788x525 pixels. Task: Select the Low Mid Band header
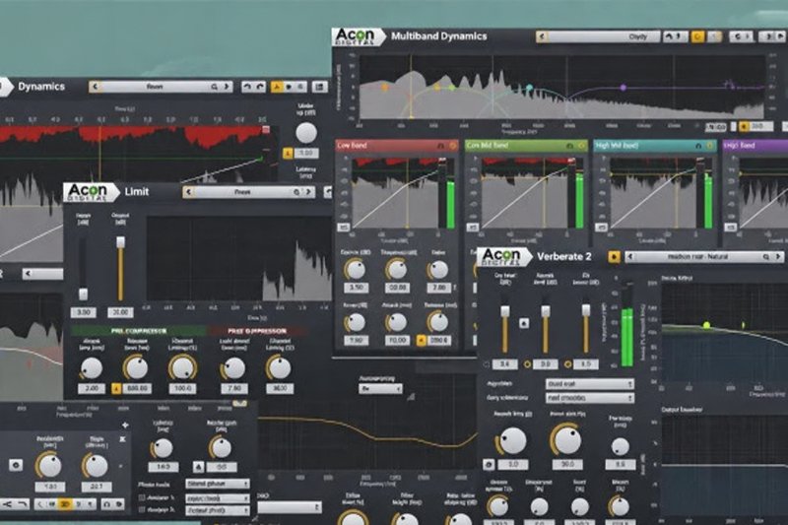pos(526,146)
